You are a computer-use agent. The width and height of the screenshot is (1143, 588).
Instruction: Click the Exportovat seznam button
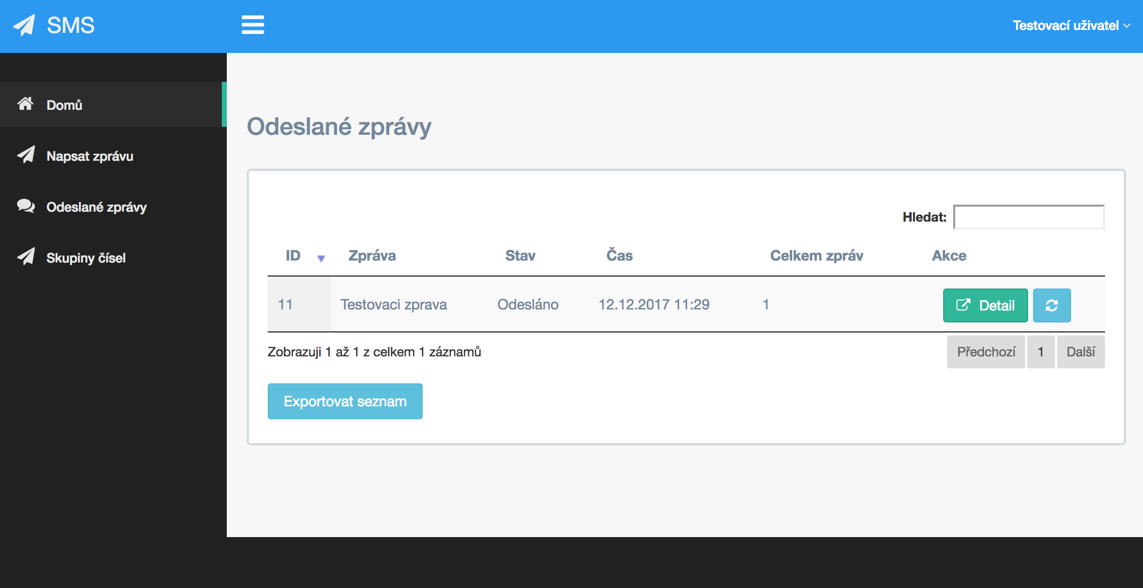345,401
